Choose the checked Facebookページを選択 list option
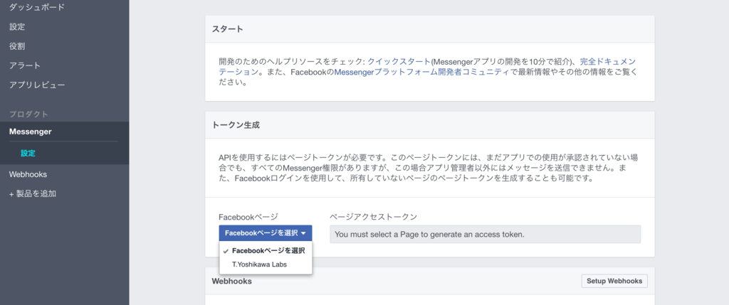 (268, 250)
